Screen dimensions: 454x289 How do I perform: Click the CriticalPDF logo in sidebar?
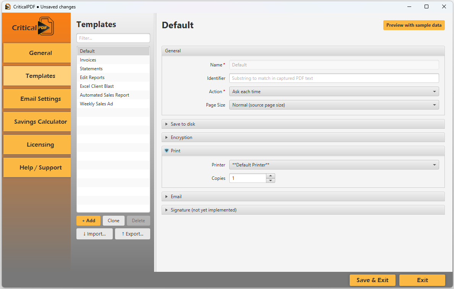click(33, 27)
